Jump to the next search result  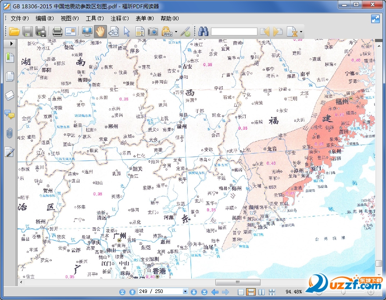(278, 32)
